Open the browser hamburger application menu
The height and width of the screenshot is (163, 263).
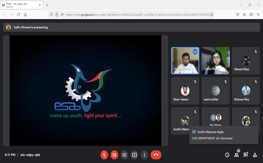coord(258,15)
